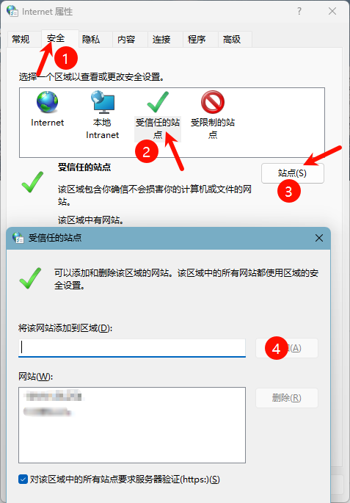Click the 受信任的站点 dialog title icon
350x503 pixels.
(x=18, y=238)
